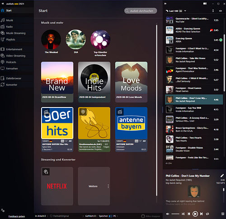Select Foreigner - Head Games track
The height and width of the screenshot is (219, 226).
click(x=194, y=90)
